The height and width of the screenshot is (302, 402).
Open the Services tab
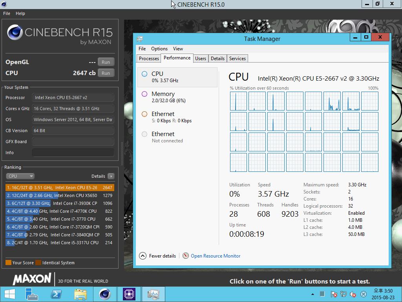coord(238,59)
